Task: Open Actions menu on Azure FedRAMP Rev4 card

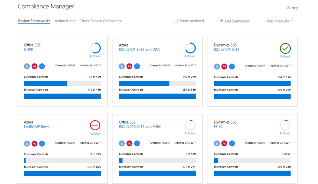Action: tap(95, 133)
